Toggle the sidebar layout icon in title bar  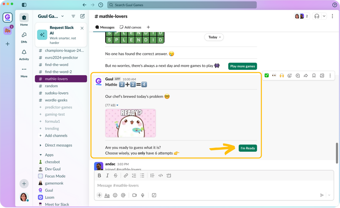click(x=24, y=5)
